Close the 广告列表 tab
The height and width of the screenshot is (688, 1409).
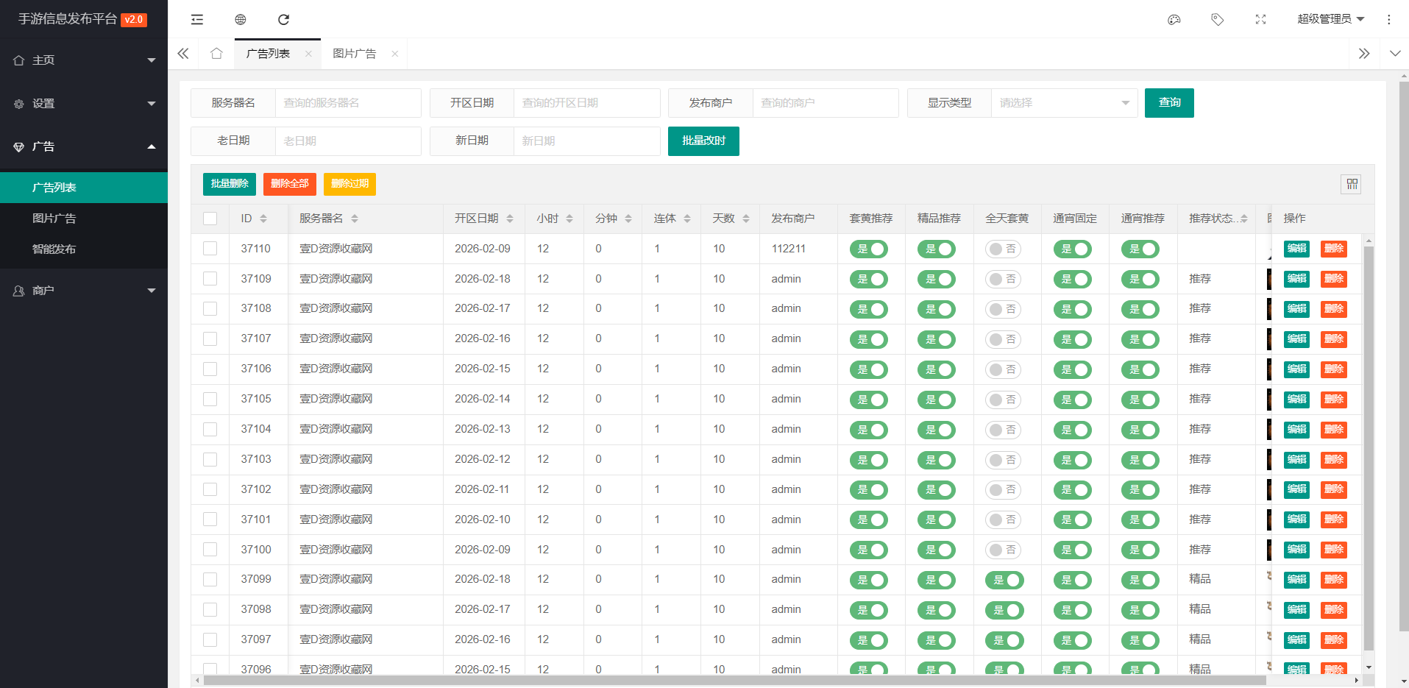point(308,54)
